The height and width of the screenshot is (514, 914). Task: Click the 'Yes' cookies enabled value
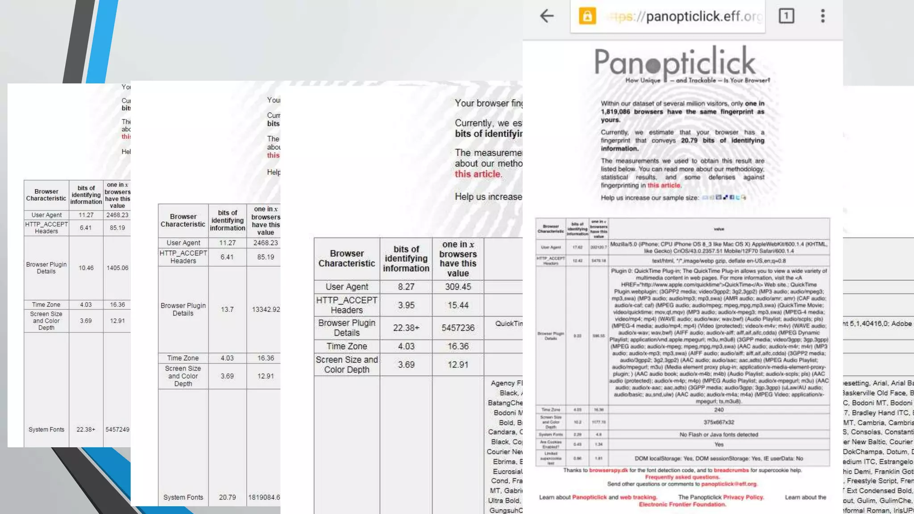pyautogui.click(x=719, y=444)
